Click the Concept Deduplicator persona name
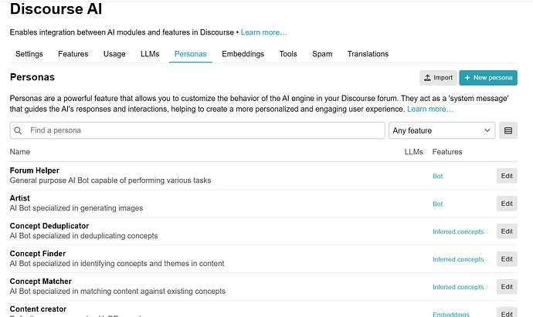This screenshot has width=533, height=317. (49, 226)
